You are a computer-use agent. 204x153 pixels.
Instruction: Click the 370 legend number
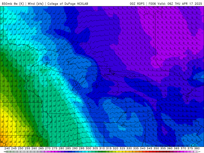tap(183, 148)
